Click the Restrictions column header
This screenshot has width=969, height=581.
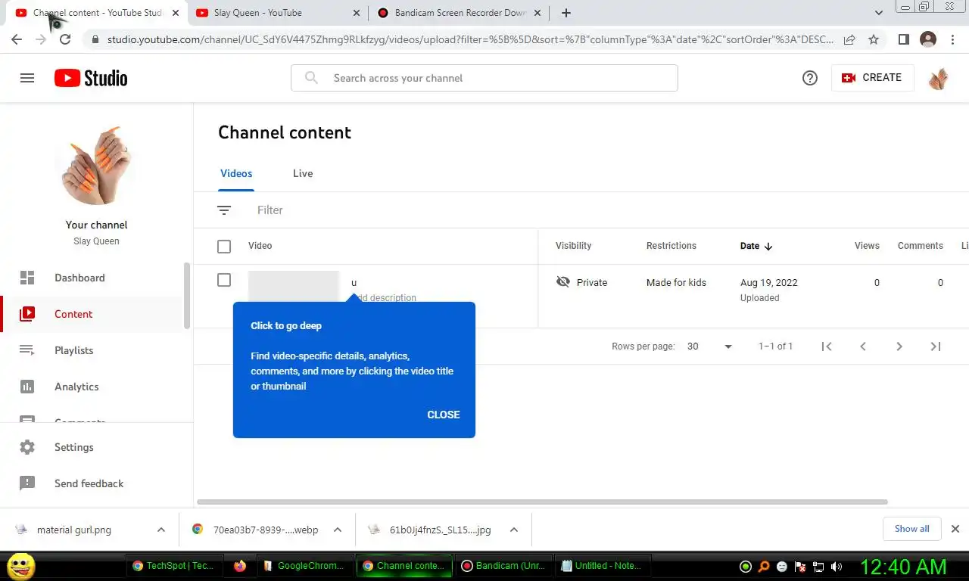671,246
